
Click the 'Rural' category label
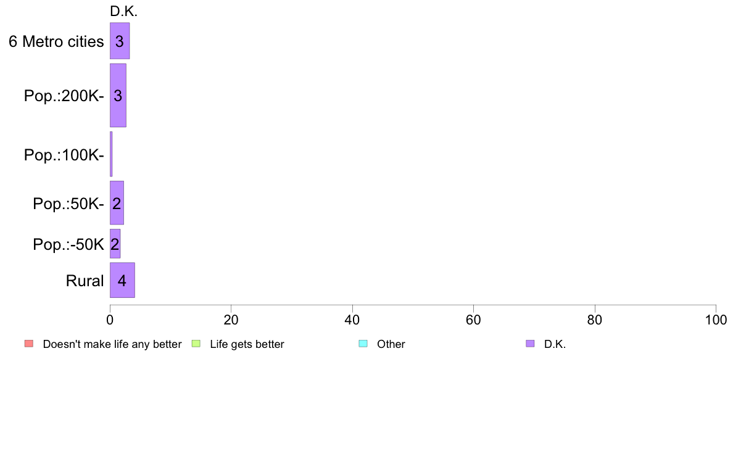[x=85, y=281]
